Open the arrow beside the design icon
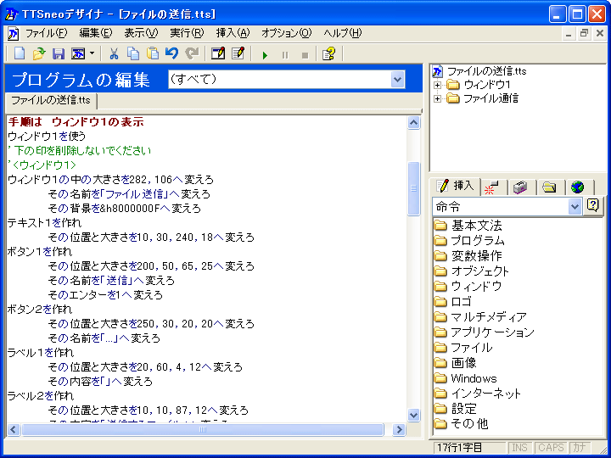611x458 pixels. tap(92, 53)
